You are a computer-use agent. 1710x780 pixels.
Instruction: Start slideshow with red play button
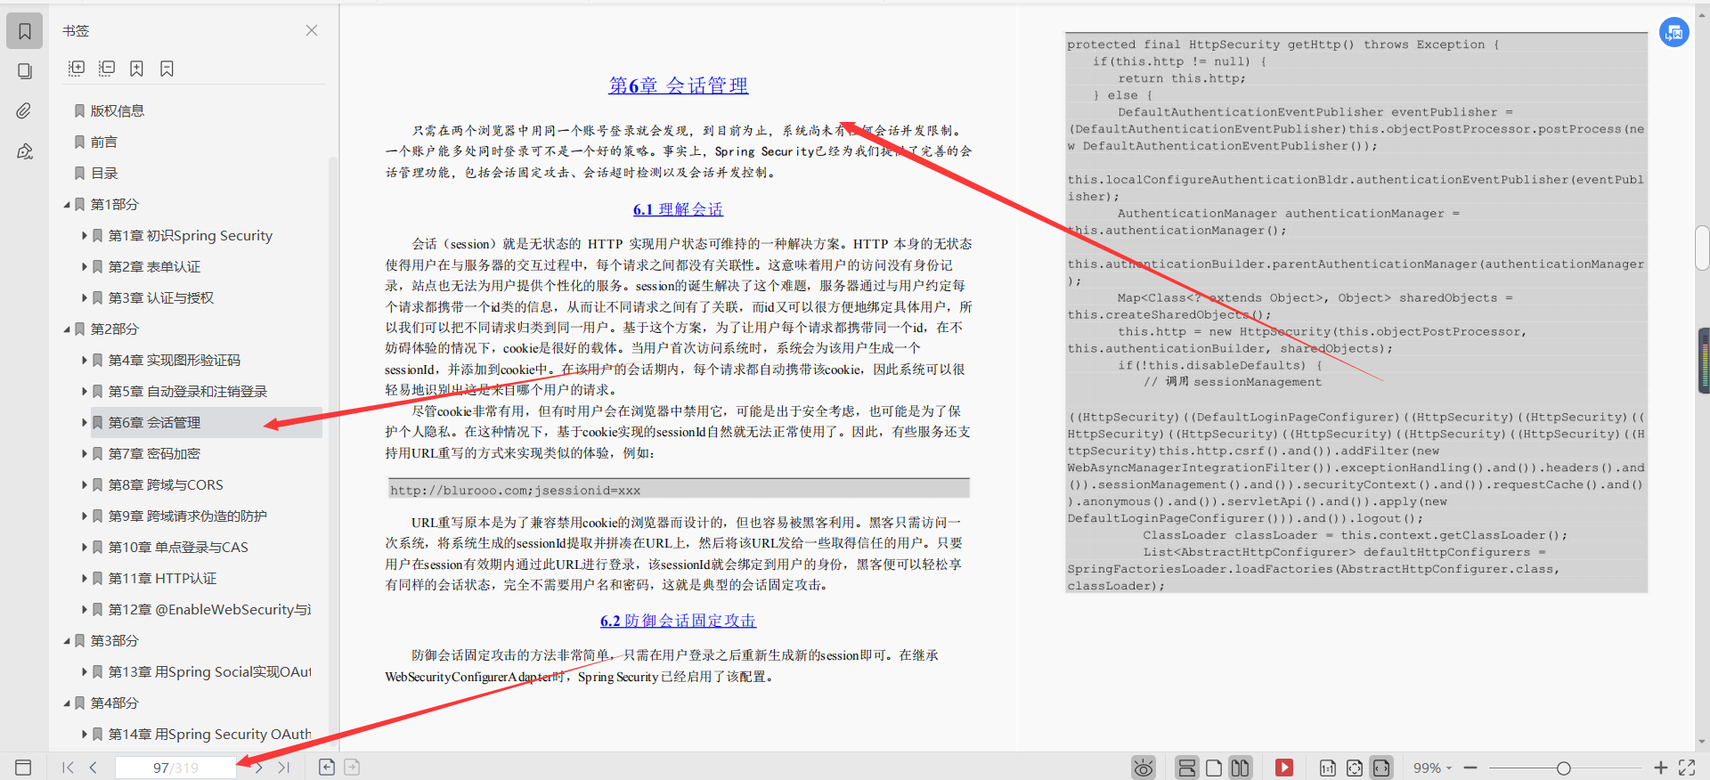1283,768
